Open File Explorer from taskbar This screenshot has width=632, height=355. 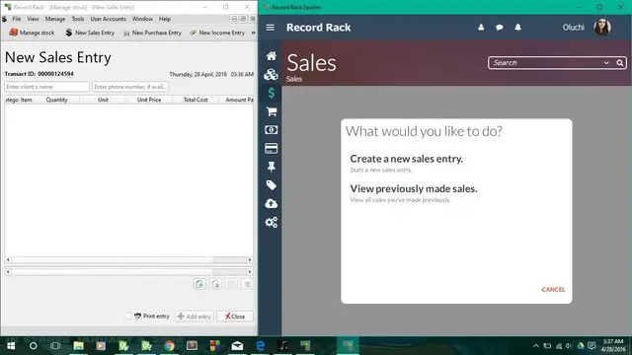(x=78, y=346)
